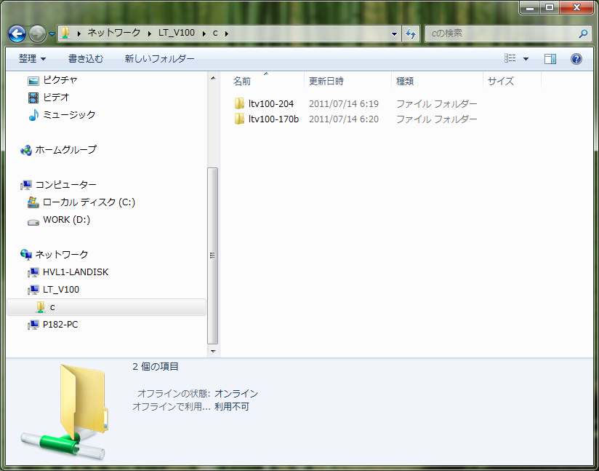This screenshot has height=471, width=599.
Task: Click the ホームグループ spheres icon
Action: pos(26,150)
